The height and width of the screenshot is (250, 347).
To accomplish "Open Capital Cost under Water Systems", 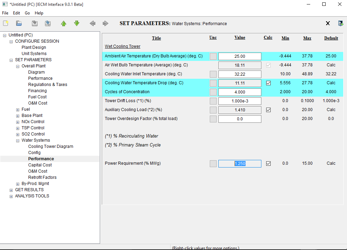I will coord(40,165).
